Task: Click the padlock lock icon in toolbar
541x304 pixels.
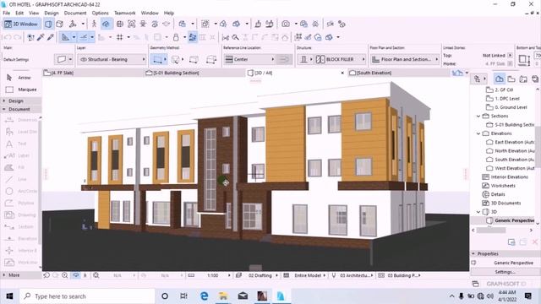Action: pos(176,37)
